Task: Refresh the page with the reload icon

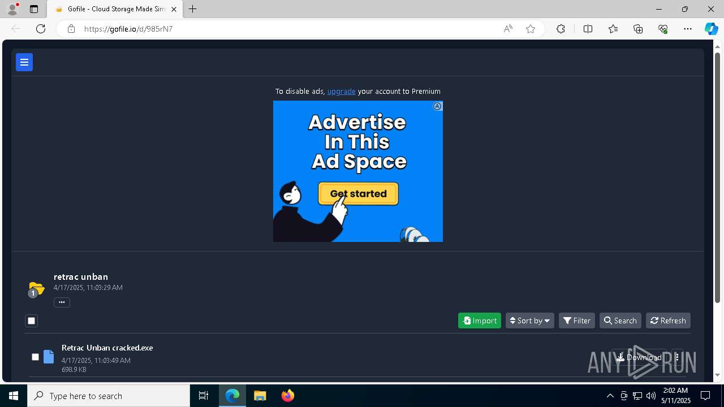Action: 41,29
